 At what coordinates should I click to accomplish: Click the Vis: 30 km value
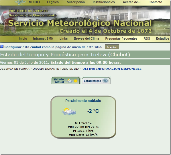point(76,127)
